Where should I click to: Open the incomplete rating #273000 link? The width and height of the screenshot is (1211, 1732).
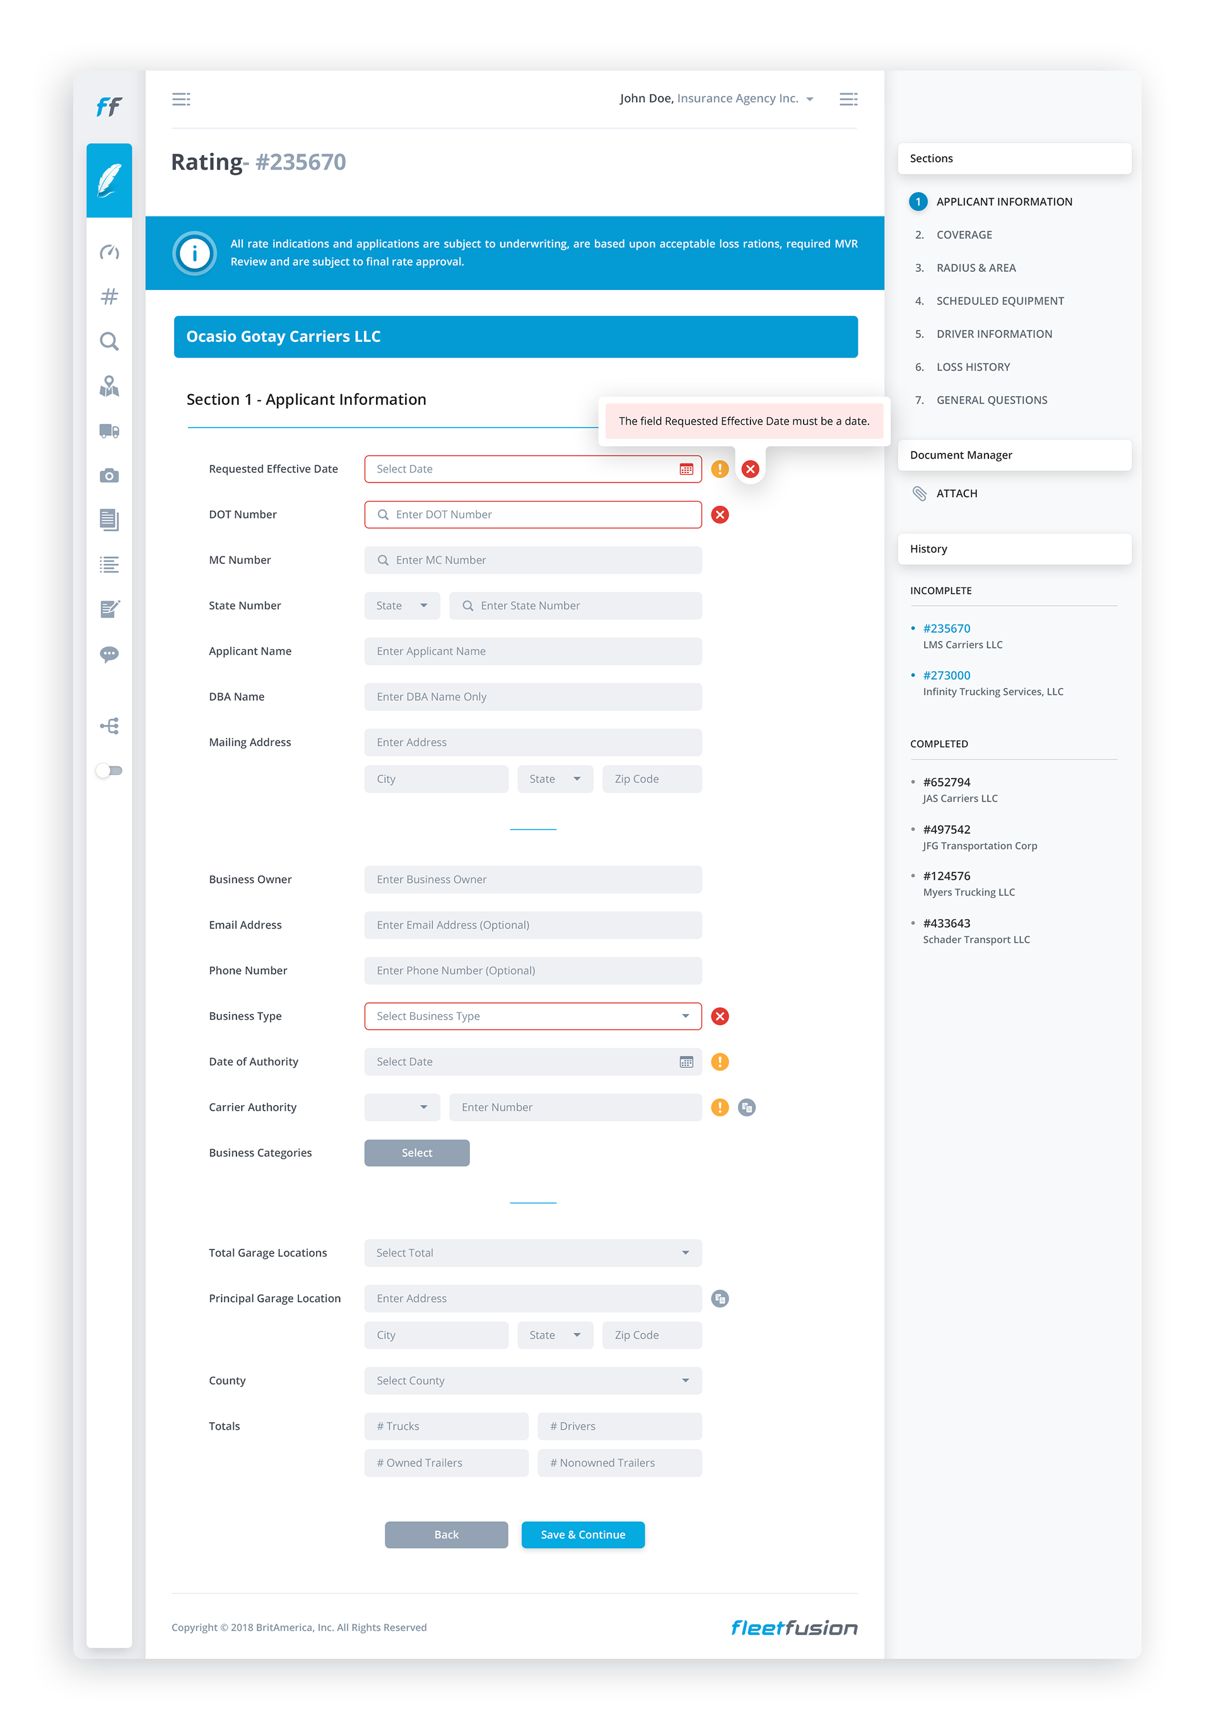pyautogui.click(x=946, y=675)
